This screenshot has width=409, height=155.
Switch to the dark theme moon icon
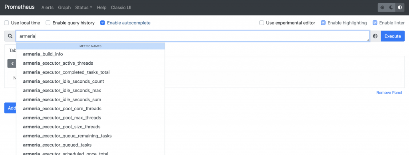[x=391, y=8]
